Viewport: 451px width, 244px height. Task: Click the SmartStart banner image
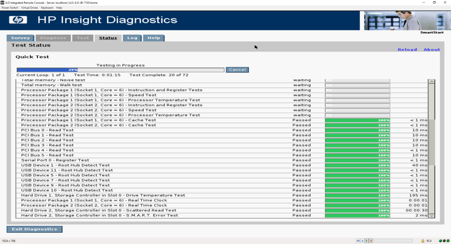click(407, 21)
